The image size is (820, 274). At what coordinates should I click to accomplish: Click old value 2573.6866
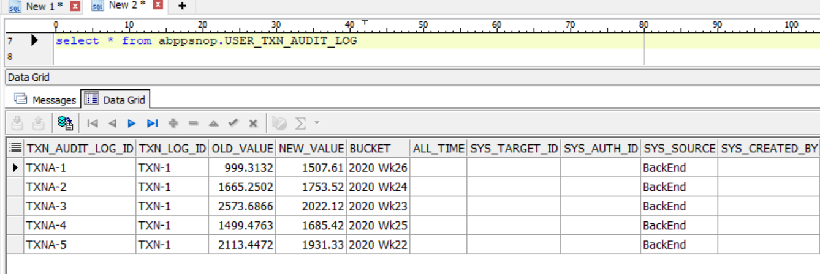(x=242, y=206)
